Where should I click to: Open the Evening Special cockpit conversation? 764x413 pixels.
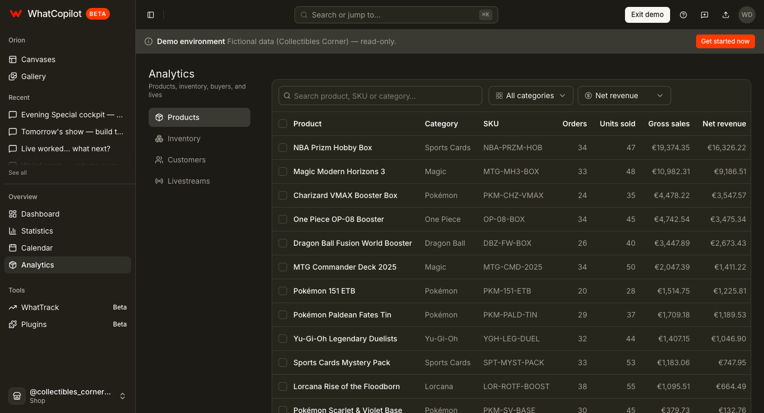[68, 115]
